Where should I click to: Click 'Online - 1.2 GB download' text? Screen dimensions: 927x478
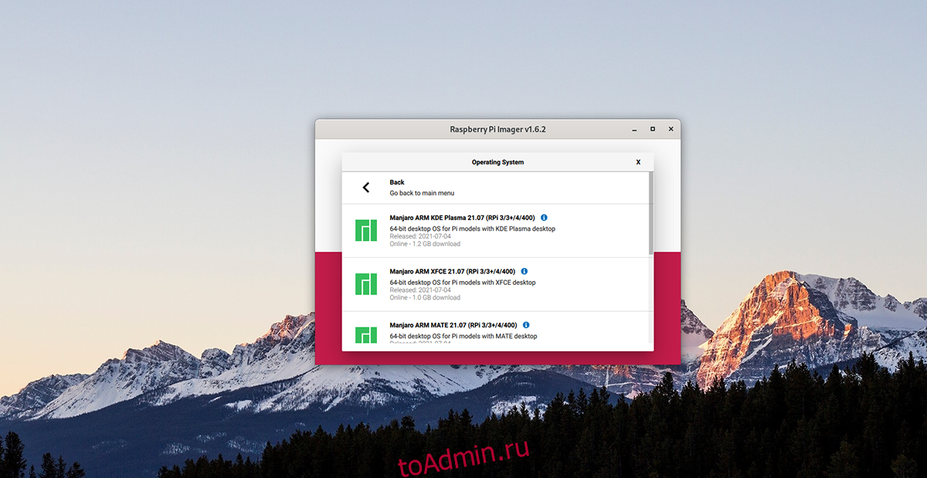click(425, 244)
